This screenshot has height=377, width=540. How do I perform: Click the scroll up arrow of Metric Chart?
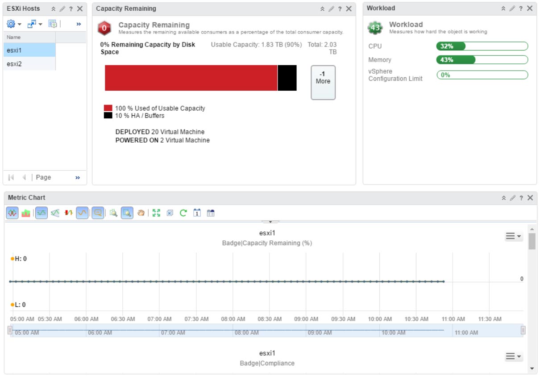click(x=532, y=229)
